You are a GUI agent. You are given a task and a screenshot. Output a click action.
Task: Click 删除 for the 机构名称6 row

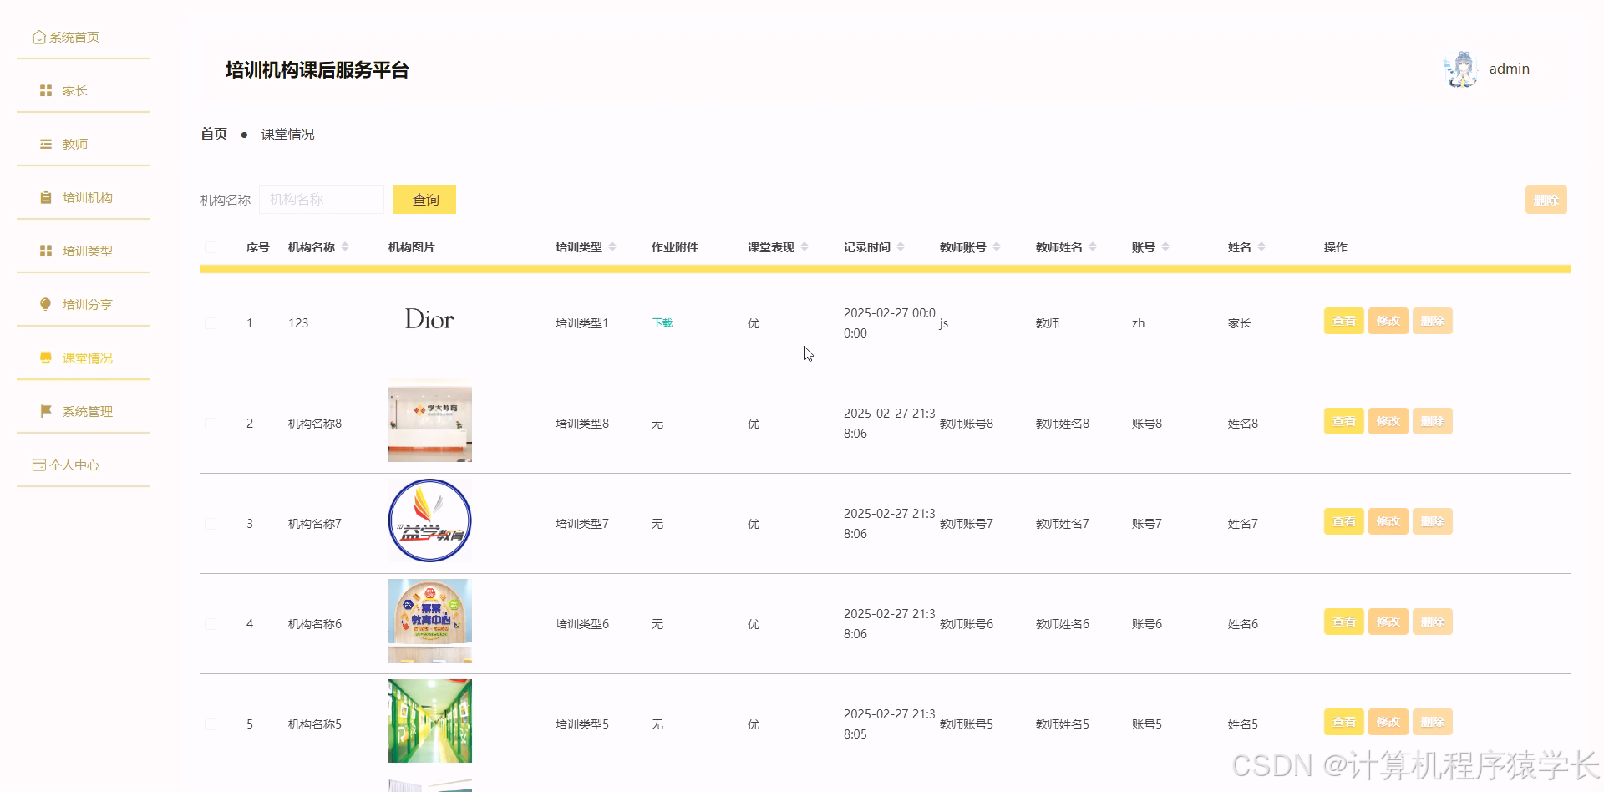[1433, 622]
